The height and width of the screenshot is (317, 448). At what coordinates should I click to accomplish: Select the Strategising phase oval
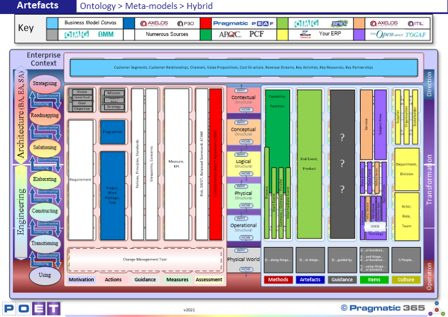click(45, 83)
